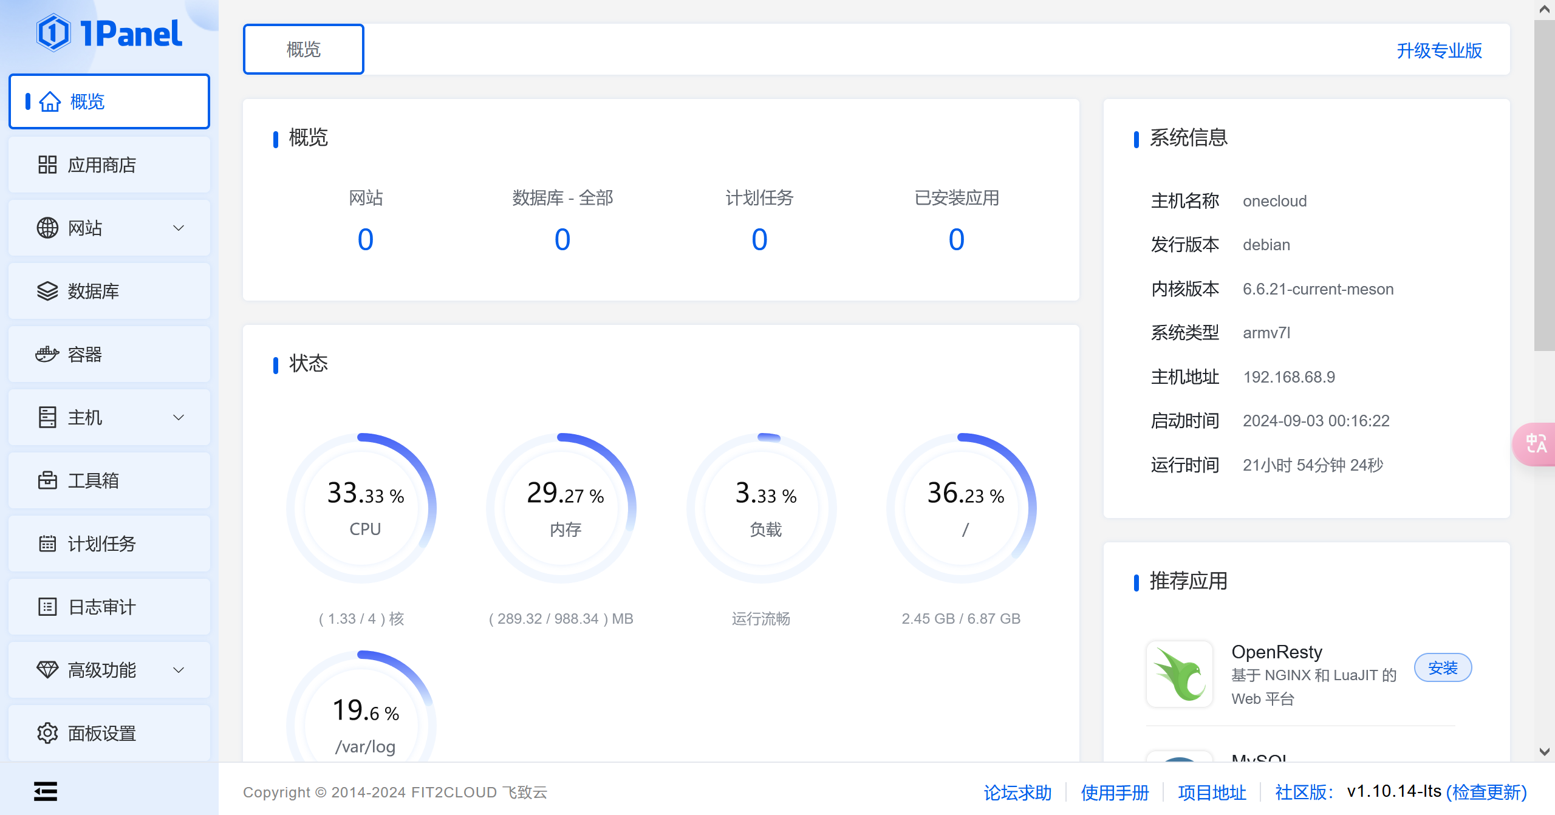The width and height of the screenshot is (1555, 815).
Task: Click the distribution value debian
Action: coord(1266,245)
